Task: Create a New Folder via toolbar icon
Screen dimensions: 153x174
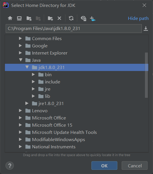Action: (x=50, y=18)
